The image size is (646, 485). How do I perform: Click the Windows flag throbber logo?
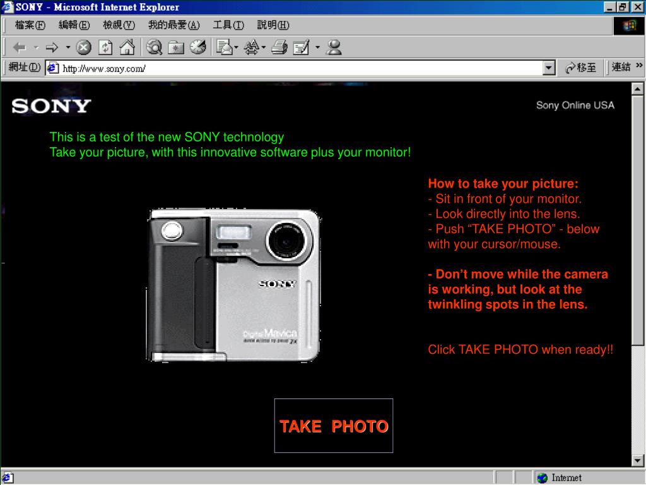pos(629,25)
